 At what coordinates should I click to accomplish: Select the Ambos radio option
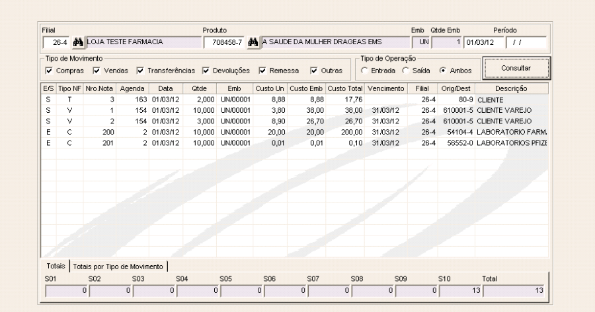444,71
